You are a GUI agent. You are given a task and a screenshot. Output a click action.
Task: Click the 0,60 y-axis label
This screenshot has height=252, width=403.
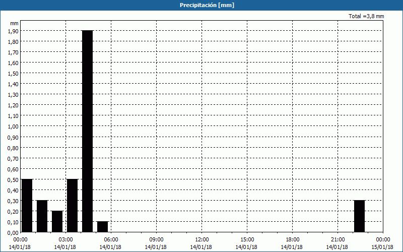point(13,169)
